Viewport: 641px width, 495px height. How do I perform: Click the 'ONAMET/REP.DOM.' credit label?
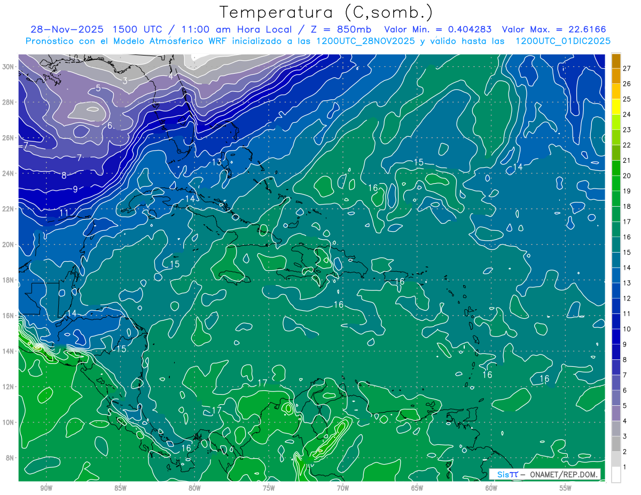click(x=565, y=474)
